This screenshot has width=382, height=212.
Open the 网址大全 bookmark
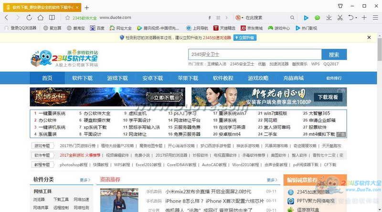(x=121, y=28)
